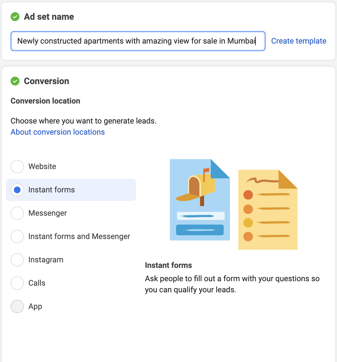The width and height of the screenshot is (337, 362).
Task: Click the Website option label
Action: click(42, 167)
